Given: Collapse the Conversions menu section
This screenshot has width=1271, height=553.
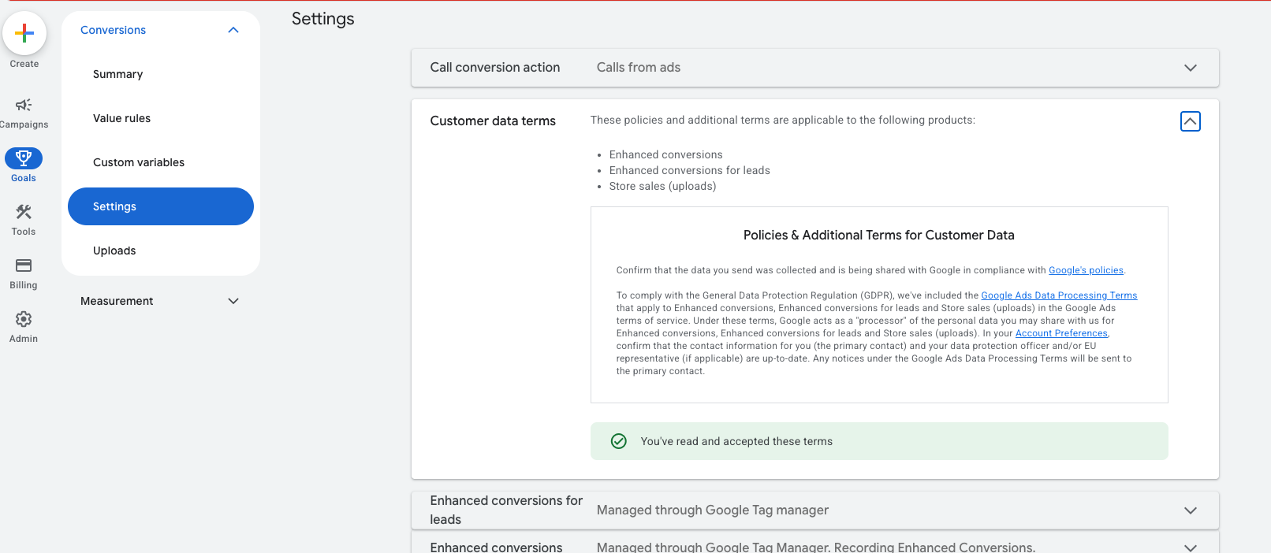Looking at the screenshot, I should pyautogui.click(x=233, y=30).
